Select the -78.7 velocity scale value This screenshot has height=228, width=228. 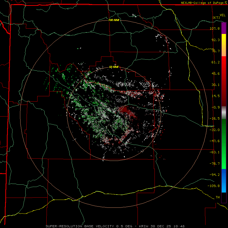click(215, 164)
